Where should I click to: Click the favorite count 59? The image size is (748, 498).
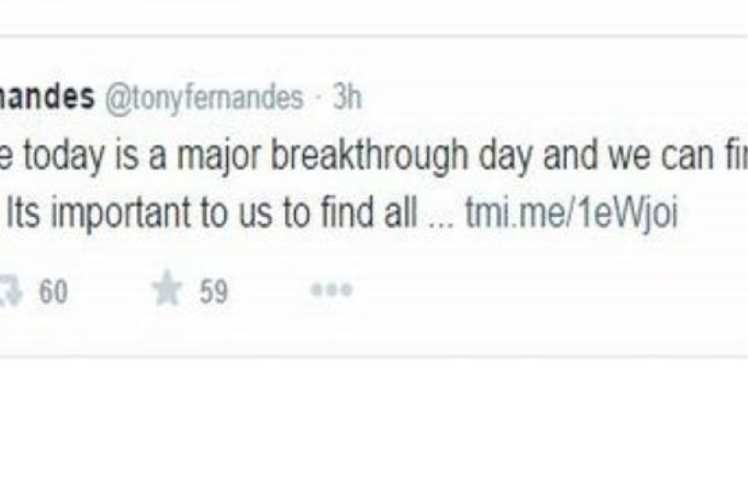pyautogui.click(x=213, y=293)
